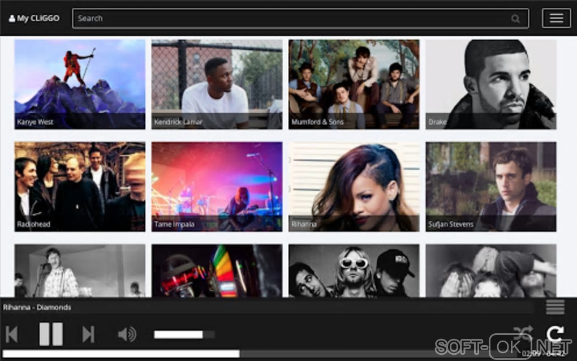Open the robot helmets artist thumbnail
The width and height of the screenshot is (577, 361).
pyautogui.click(x=217, y=270)
